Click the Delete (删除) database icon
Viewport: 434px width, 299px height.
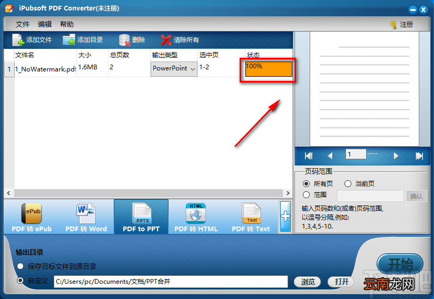124,40
